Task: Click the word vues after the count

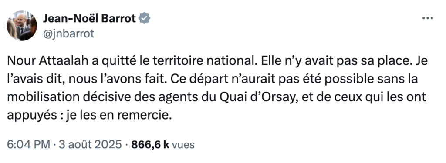Action: 183,145
